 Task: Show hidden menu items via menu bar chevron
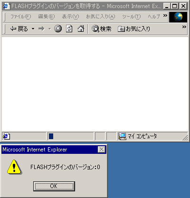pos(165,16)
